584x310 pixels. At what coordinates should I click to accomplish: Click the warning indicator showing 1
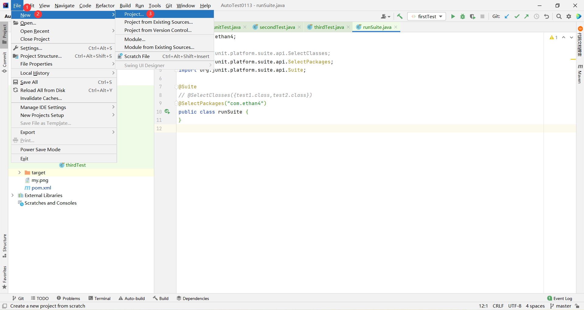pyautogui.click(x=554, y=37)
